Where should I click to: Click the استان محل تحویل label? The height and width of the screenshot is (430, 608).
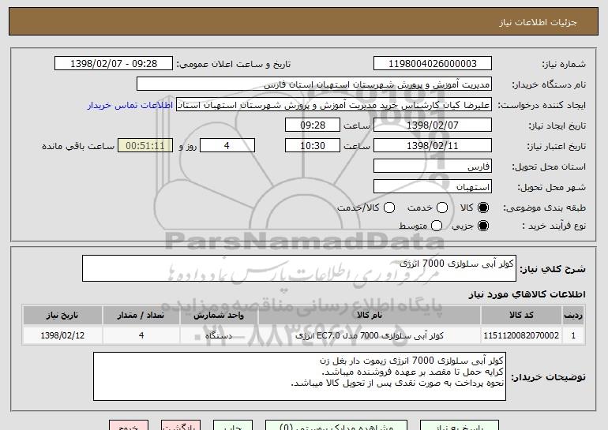coord(549,166)
